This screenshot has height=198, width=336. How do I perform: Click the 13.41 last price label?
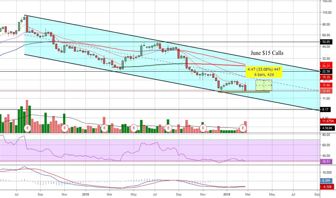326,91
